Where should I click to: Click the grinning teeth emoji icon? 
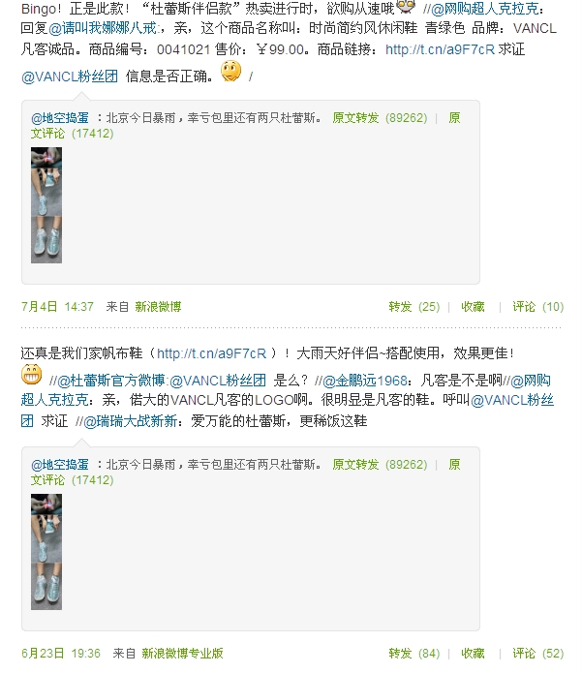point(32,375)
